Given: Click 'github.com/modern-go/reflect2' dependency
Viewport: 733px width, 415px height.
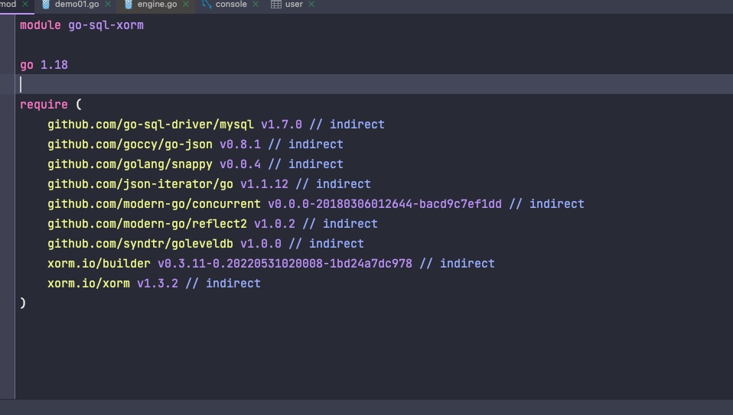Looking at the screenshot, I should pos(147,224).
